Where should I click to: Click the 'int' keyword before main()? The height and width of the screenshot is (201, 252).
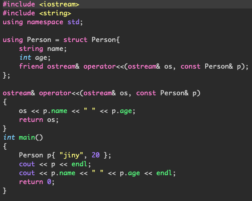[x=9, y=137]
